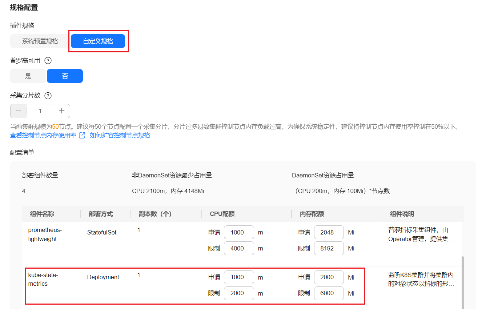Open 如何扩容控制节点规格 link

[x=120, y=136]
